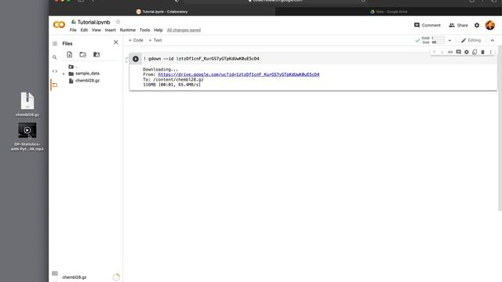The width and height of the screenshot is (502, 282).
Task: Move cell down arrow
Action: pos(442,52)
